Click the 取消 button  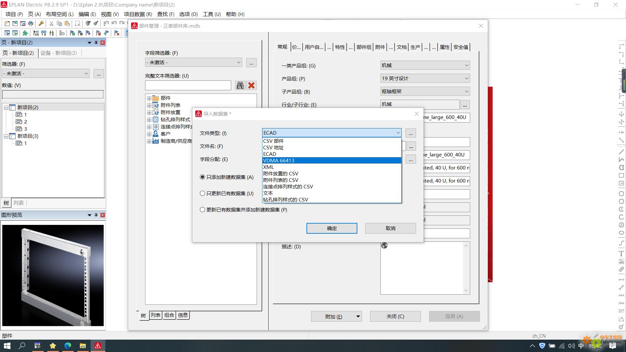pyautogui.click(x=390, y=228)
